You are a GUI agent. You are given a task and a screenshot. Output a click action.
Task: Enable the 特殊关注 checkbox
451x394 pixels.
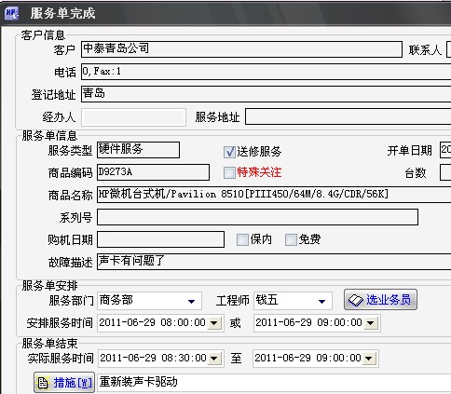tap(229, 172)
